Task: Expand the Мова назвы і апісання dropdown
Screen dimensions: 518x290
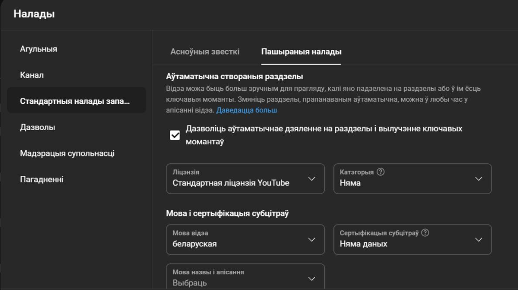Action: point(245,278)
